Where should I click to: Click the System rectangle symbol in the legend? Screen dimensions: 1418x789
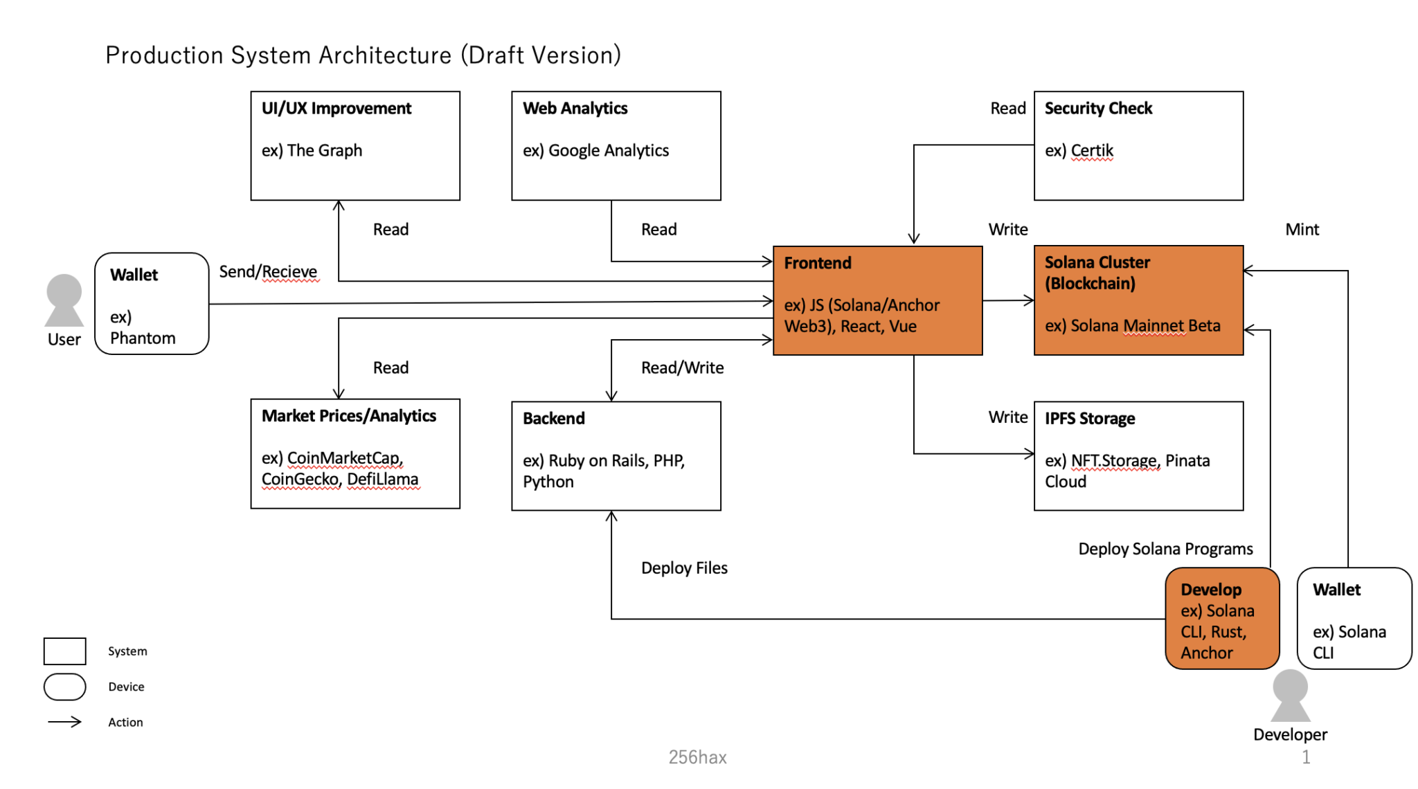click(x=64, y=651)
